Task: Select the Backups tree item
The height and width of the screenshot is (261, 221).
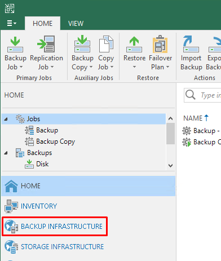Action: pyautogui.click(x=39, y=153)
